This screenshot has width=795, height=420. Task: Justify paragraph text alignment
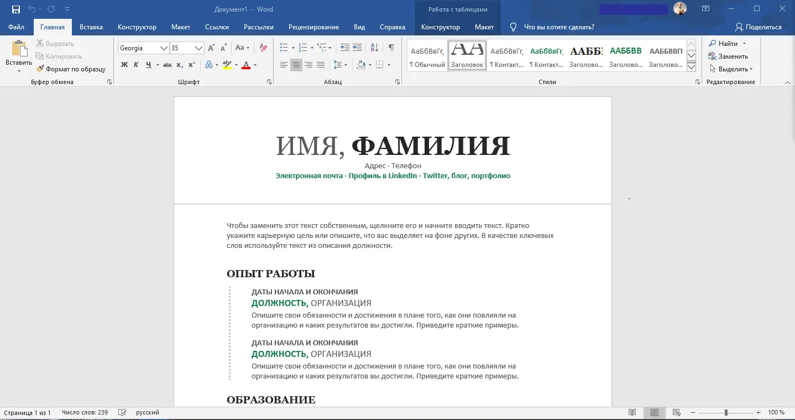click(321, 65)
